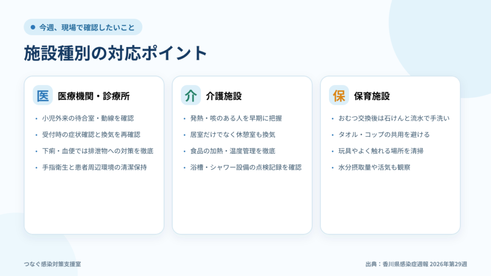Viewport: 491px width, 276px height.
Task: Click the 下痢・血便では排泄物への対策を徹底 bullet
Action: click(98, 151)
